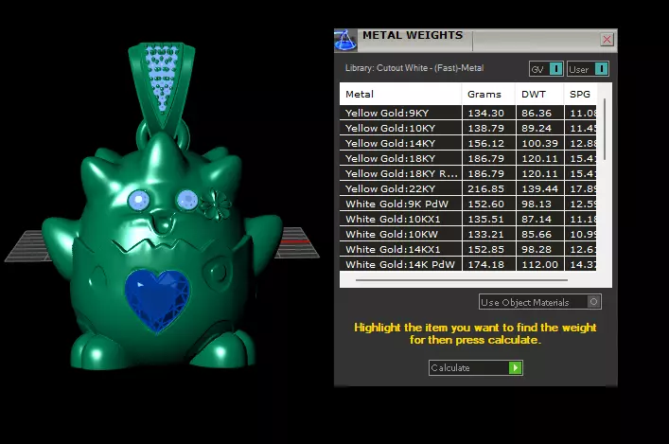Select the Yellow Gold:18KY R... row

[x=467, y=173]
